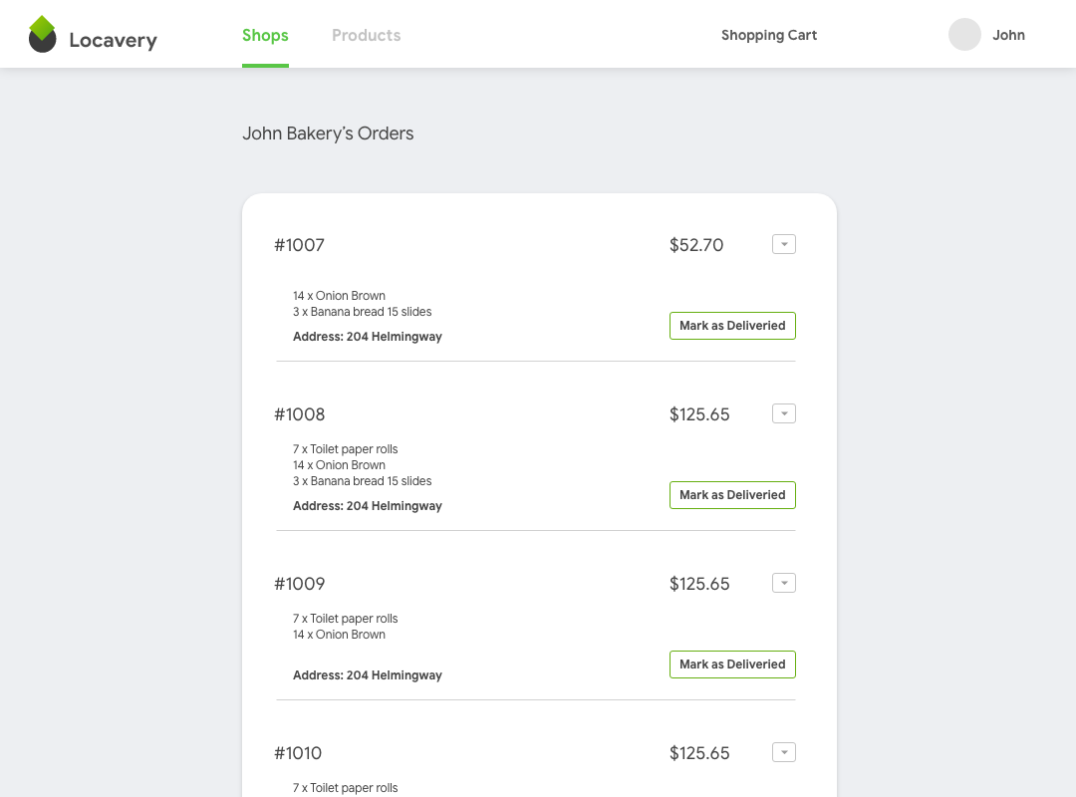Click the #1009 order heading
Screen dimensions: 1076x797
299,584
